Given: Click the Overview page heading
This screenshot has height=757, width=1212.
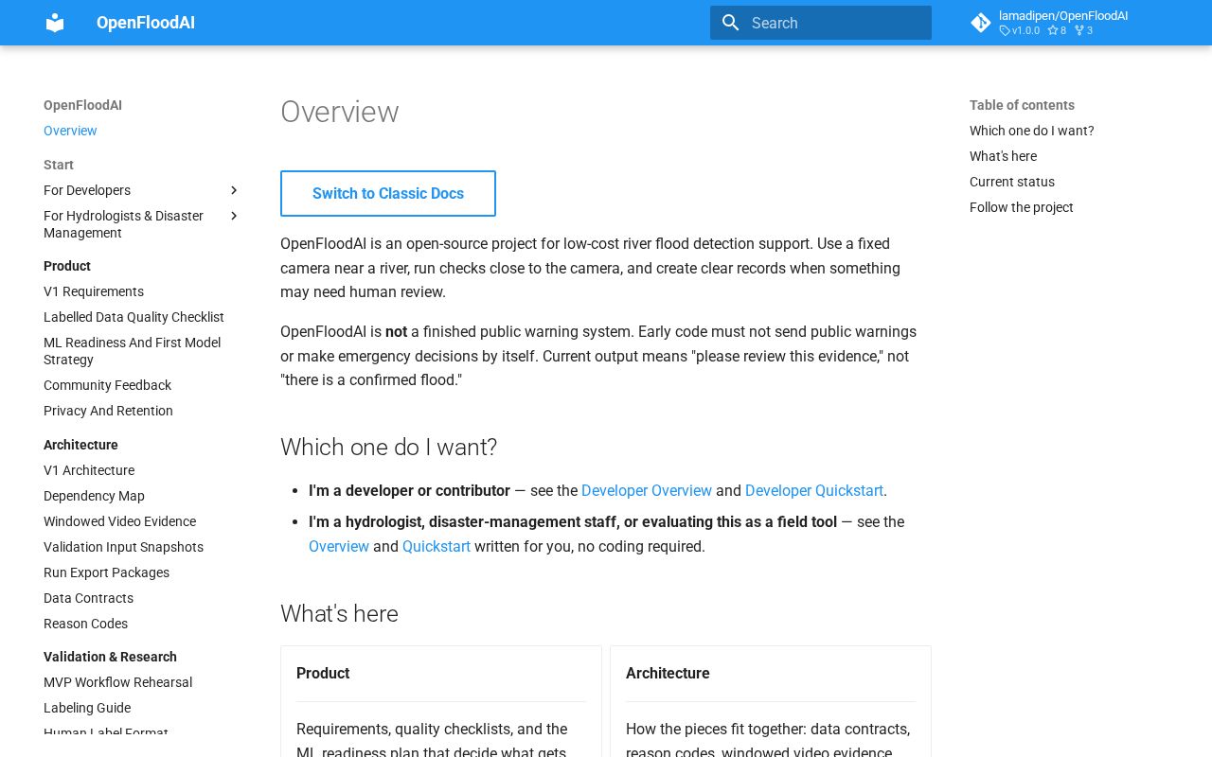Looking at the screenshot, I should pos(340,112).
